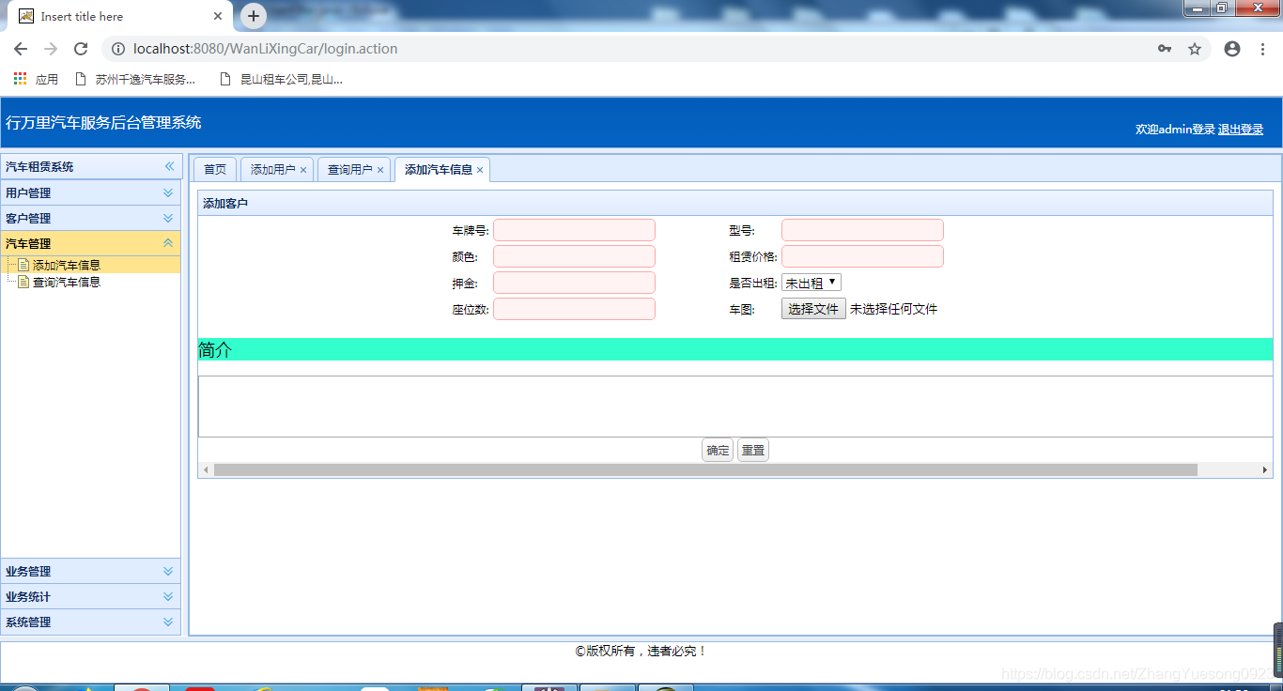Switch to the 首页 tab
Image resolution: width=1283 pixels, height=691 pixels.
click(215, 169)
